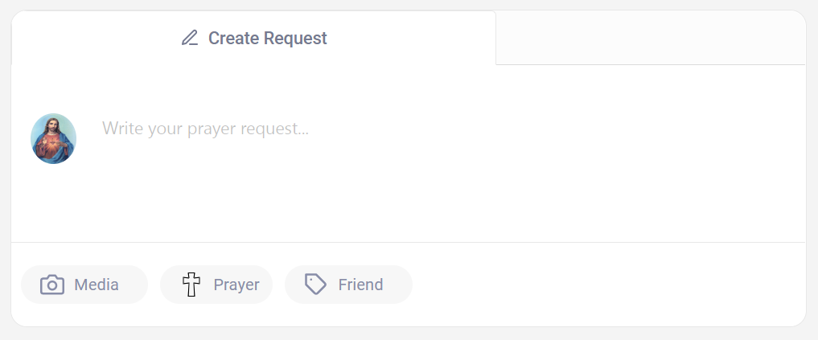The height and width of the screenshot is (340, 818).
Task: Click the 'Friend' text label
Action: pos(360,285)
